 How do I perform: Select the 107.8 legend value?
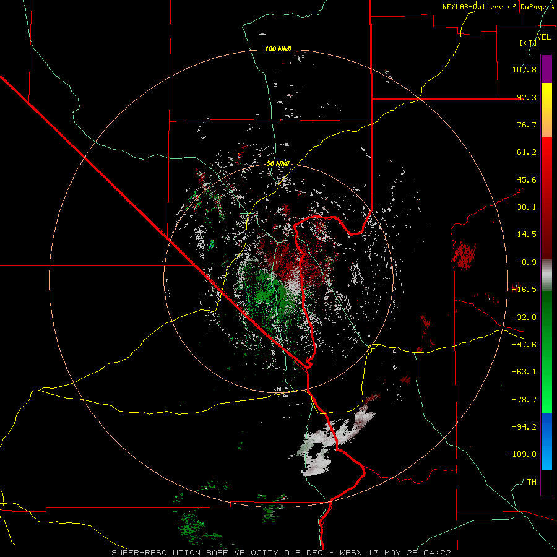[524, 69]
